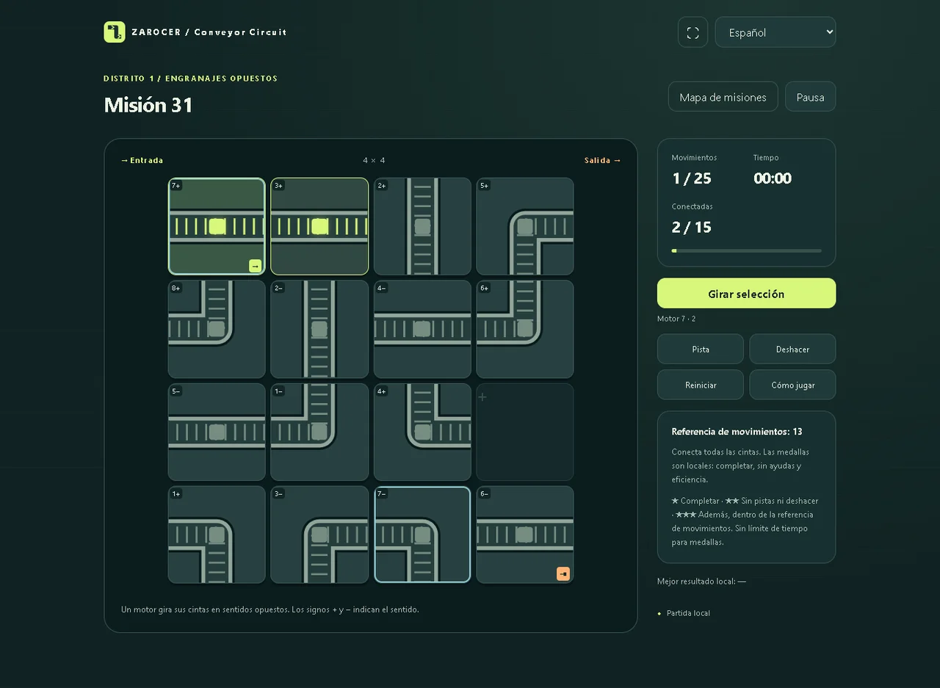Click the "→ Entrada" label
The width and height of the screenshot is (940, 688).
click(x=142, y=160)
